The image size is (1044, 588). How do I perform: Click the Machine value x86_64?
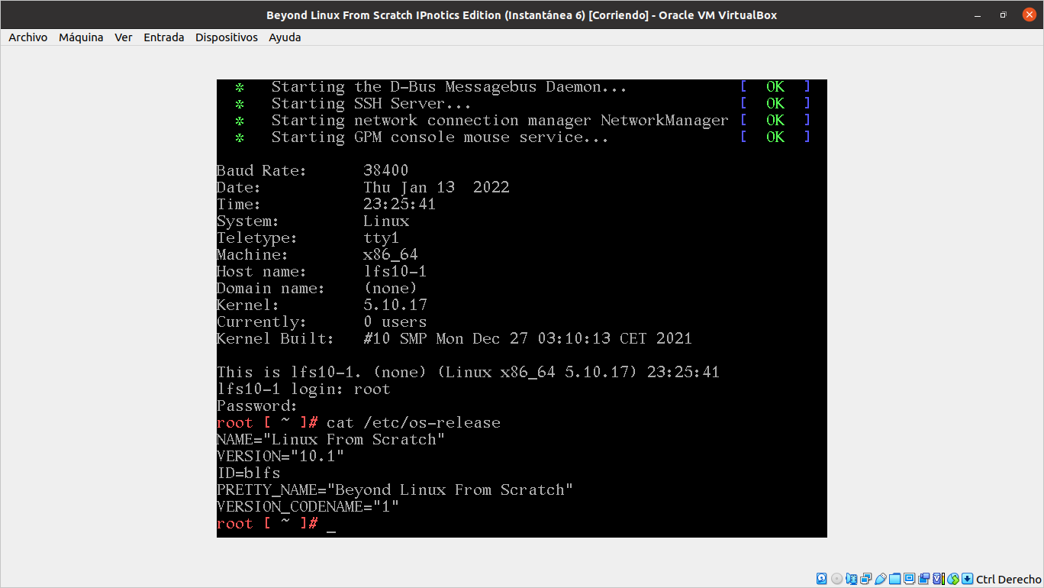[391, 255]
